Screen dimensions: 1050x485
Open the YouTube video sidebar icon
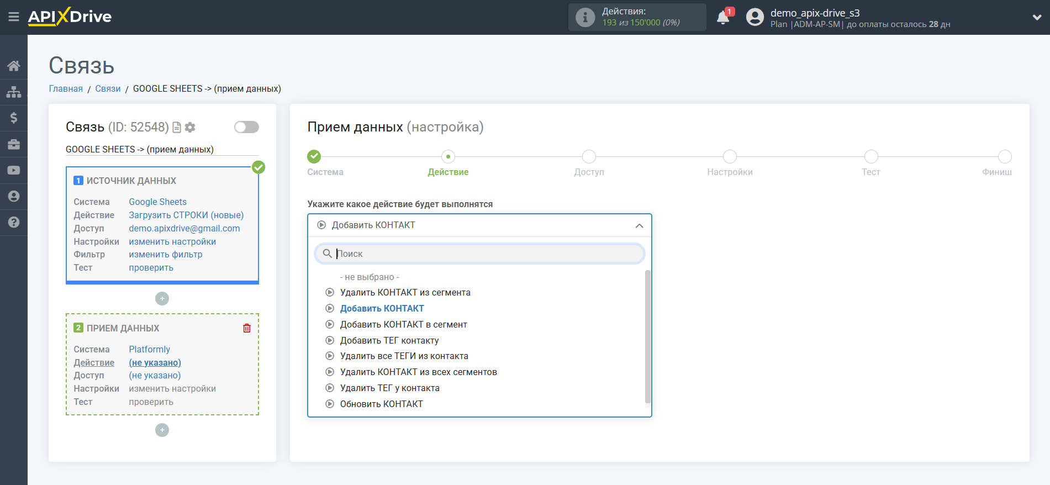[14, 170]
